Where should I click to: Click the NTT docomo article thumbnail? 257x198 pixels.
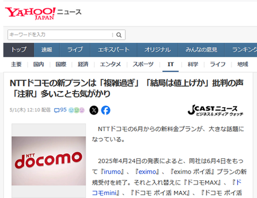49,161
